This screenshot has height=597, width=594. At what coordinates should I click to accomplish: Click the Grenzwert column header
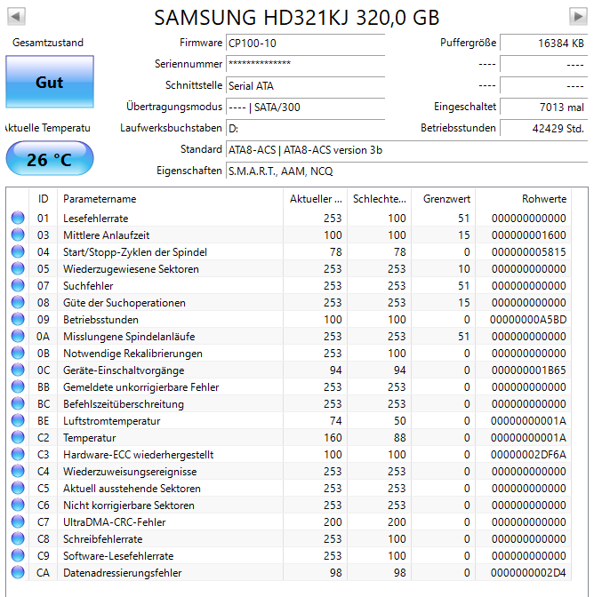[x=444, y=199]
